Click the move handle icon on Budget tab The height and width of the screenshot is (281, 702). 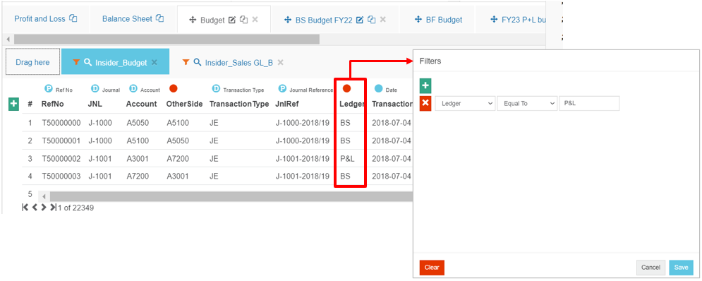pyautogui.click(x=193, y=20)
